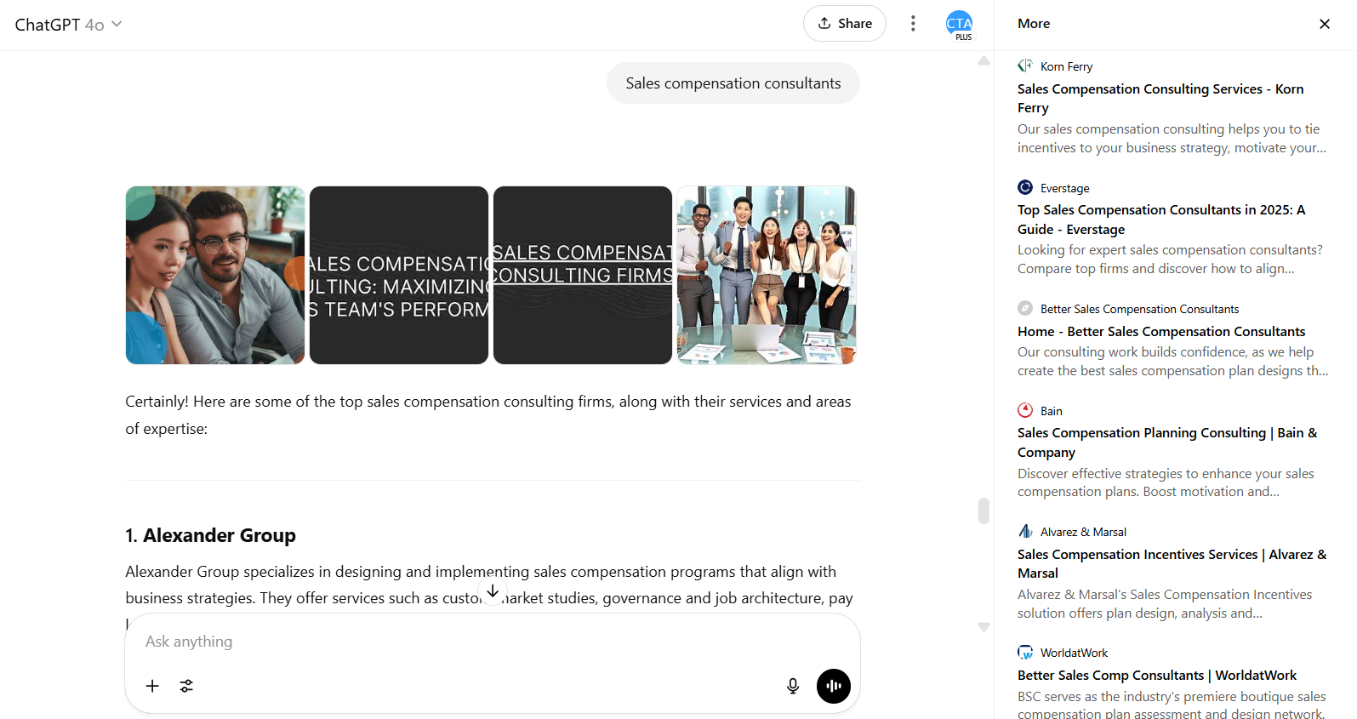Click the 'More' panel title
The width and height of the screenshot is (1357, 719).
pos(1034,24)
